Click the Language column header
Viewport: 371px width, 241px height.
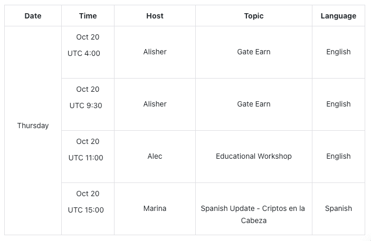point(338,16)
